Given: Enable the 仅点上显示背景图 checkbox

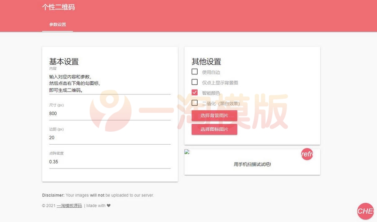Looking at the screenshot, I should click(195, 82).
